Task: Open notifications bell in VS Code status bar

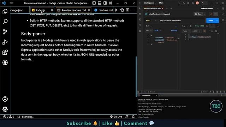Action: [133, 117]
